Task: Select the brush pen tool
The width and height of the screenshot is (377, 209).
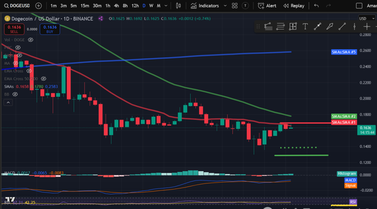Action: pyautogui.click(x=329, y=26)
